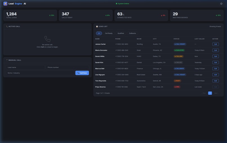227x143 pixels.
Task: Open the Callbacks filter tab
Action: click(x=132, y=33)
